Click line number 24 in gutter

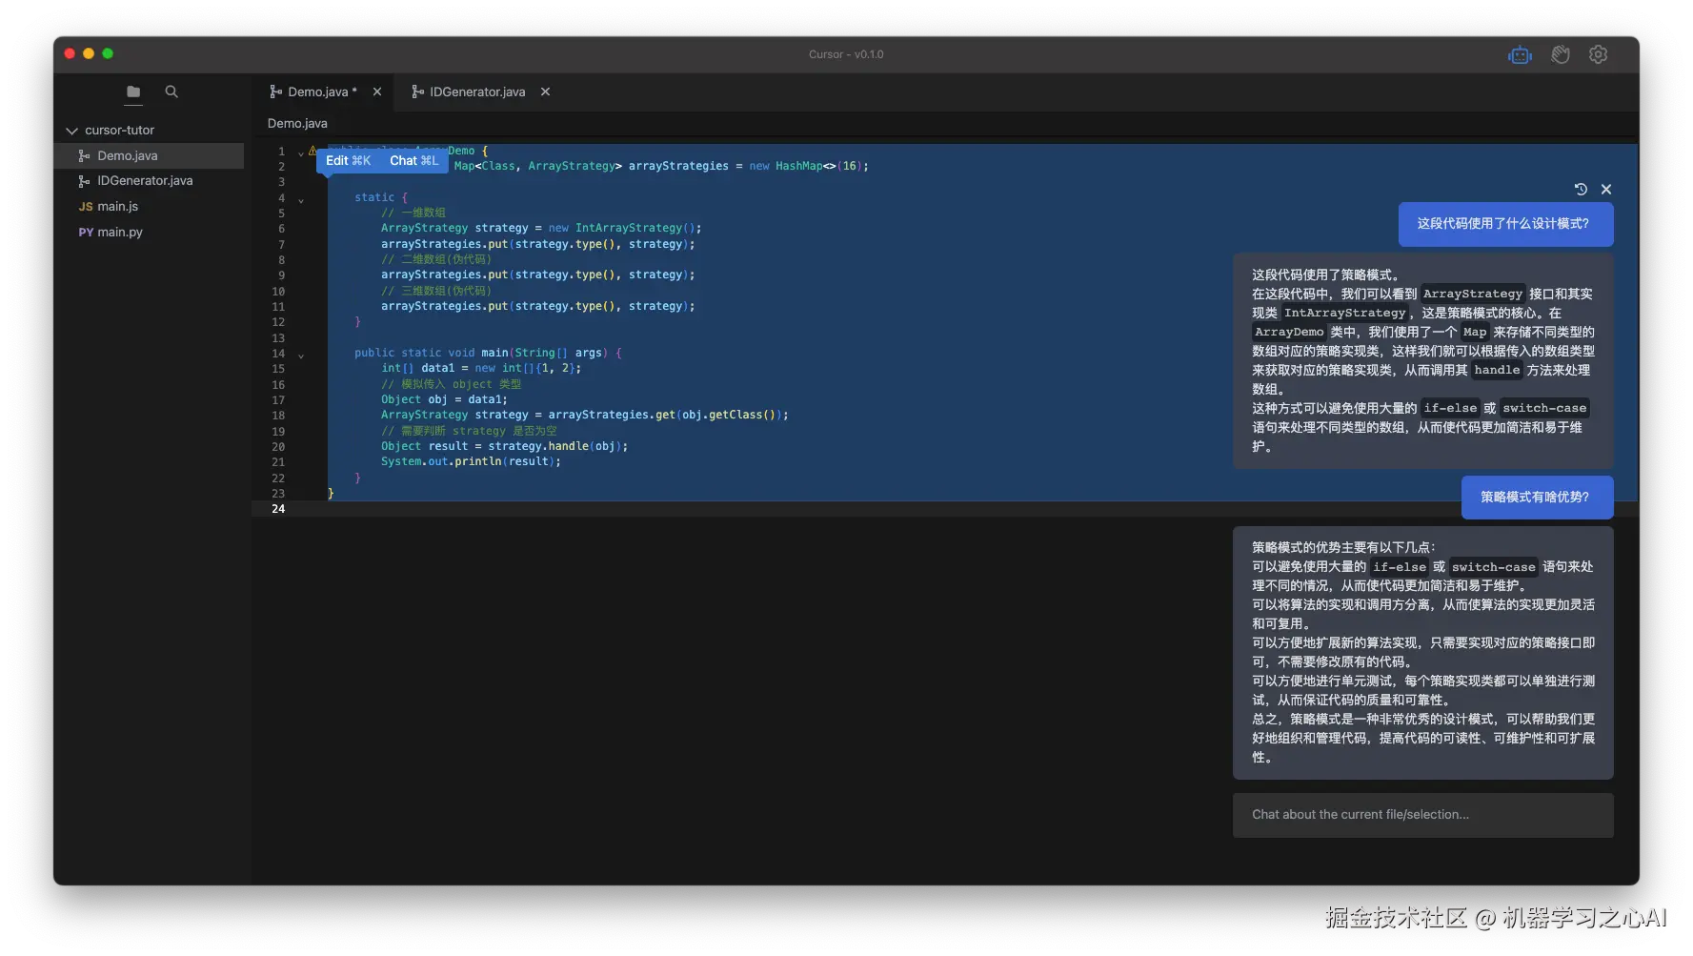(x=278, y=509)
